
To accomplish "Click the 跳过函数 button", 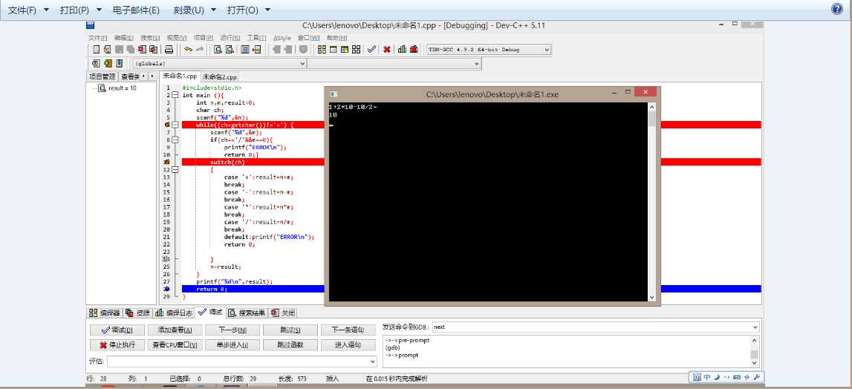I will point(290,344).
